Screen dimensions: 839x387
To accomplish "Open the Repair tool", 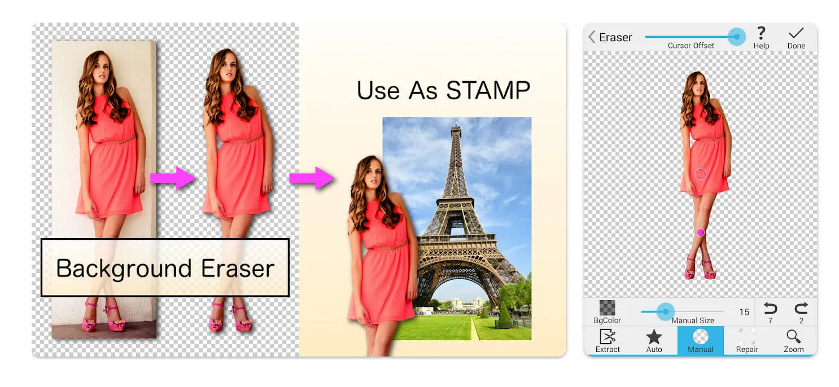I will click(x=746, y=341).
